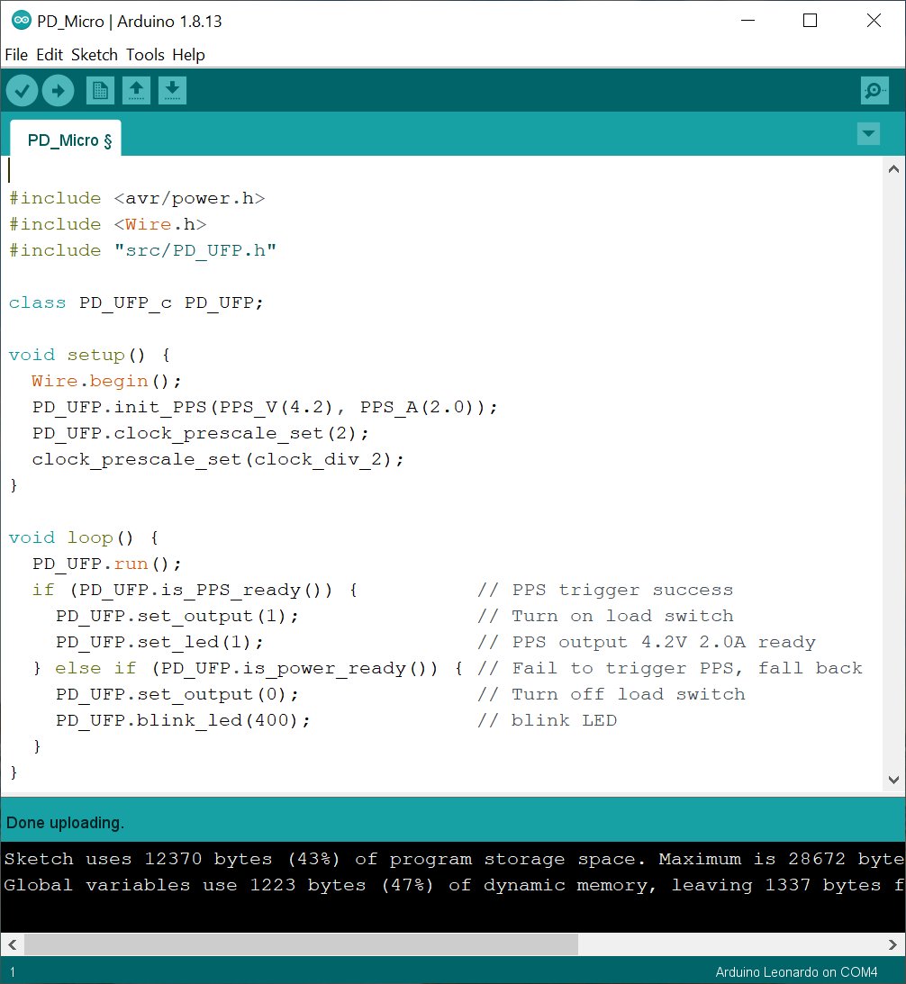Click the console scroll right arrow

(892, 944)
